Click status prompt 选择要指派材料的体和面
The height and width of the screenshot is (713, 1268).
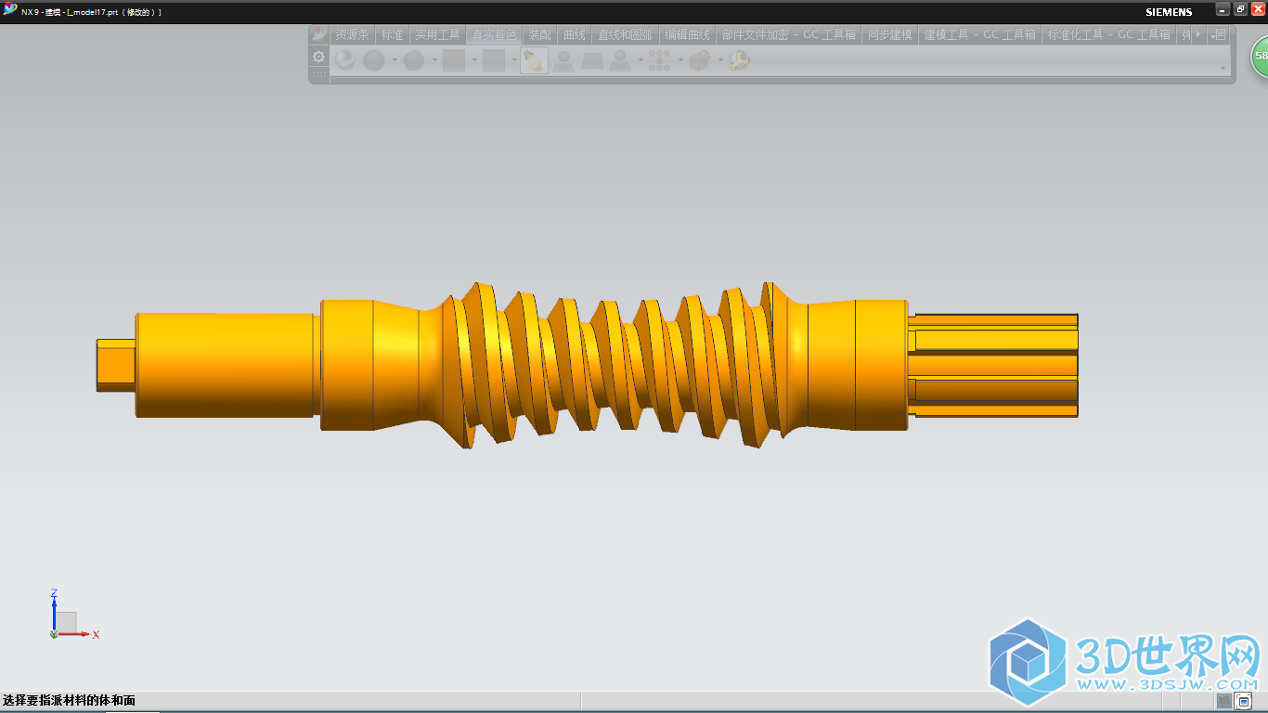(69, 701)
